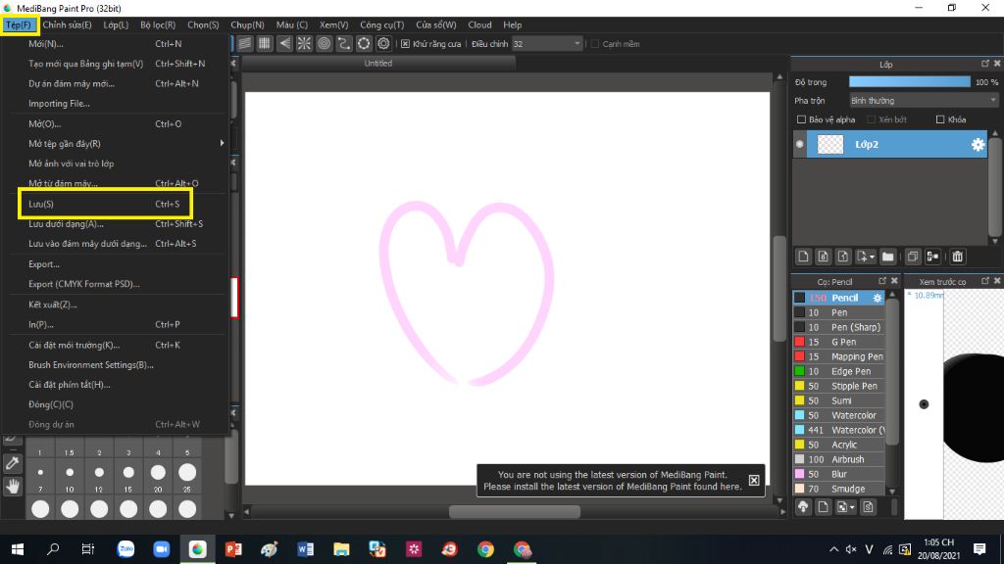
Task: Show hidden system tray icons
Action: tap(833, 549)
